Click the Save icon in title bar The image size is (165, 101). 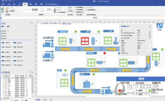(x=3, y=1)
